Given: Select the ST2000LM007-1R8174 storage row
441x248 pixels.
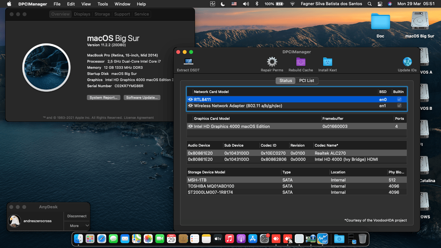Looking at the screenshot, I should click(297, 192).
